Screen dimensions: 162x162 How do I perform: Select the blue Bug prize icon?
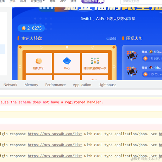[67, 61]
